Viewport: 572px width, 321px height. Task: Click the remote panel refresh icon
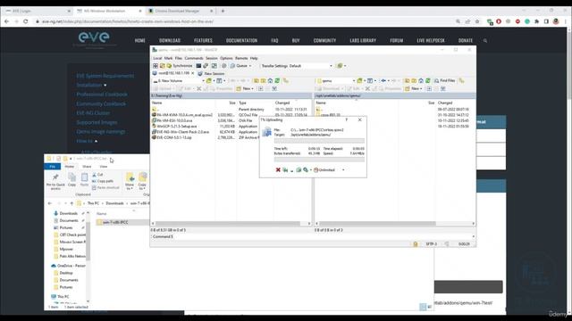(x=428, y=81)
